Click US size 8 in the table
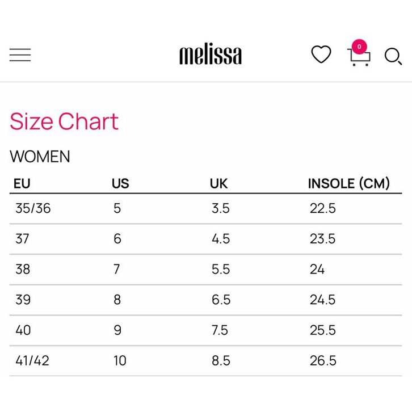Screen dimensions: 412x412 tap(117, 300)
